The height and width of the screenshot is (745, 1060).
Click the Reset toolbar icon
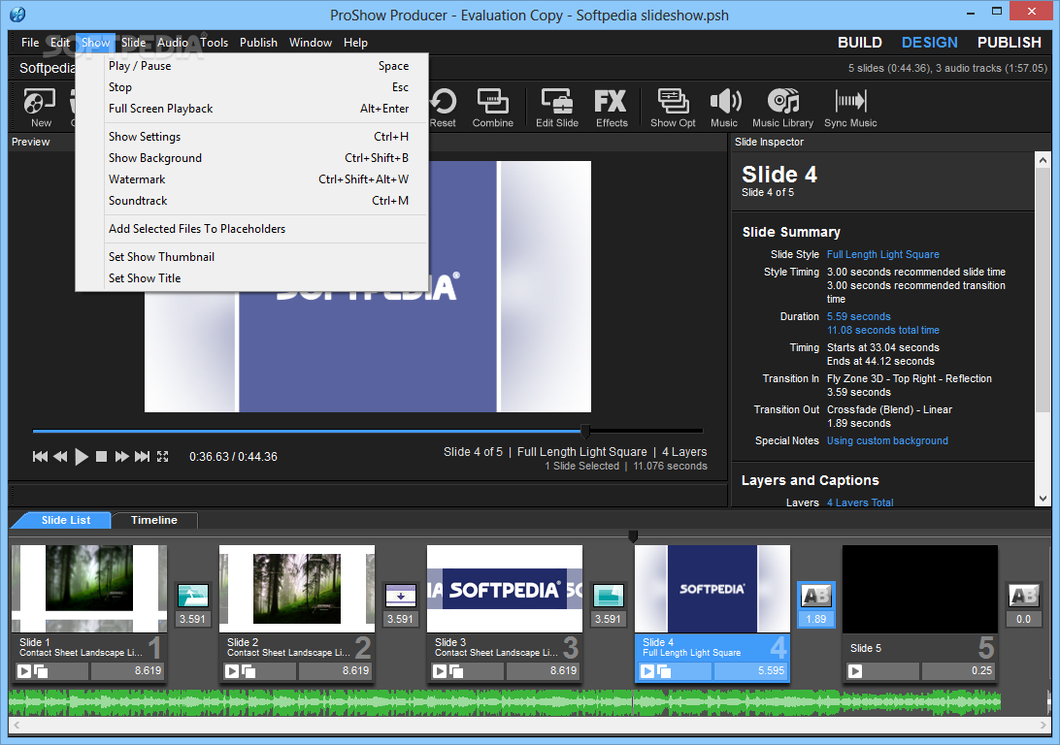(x=443, y=107)
